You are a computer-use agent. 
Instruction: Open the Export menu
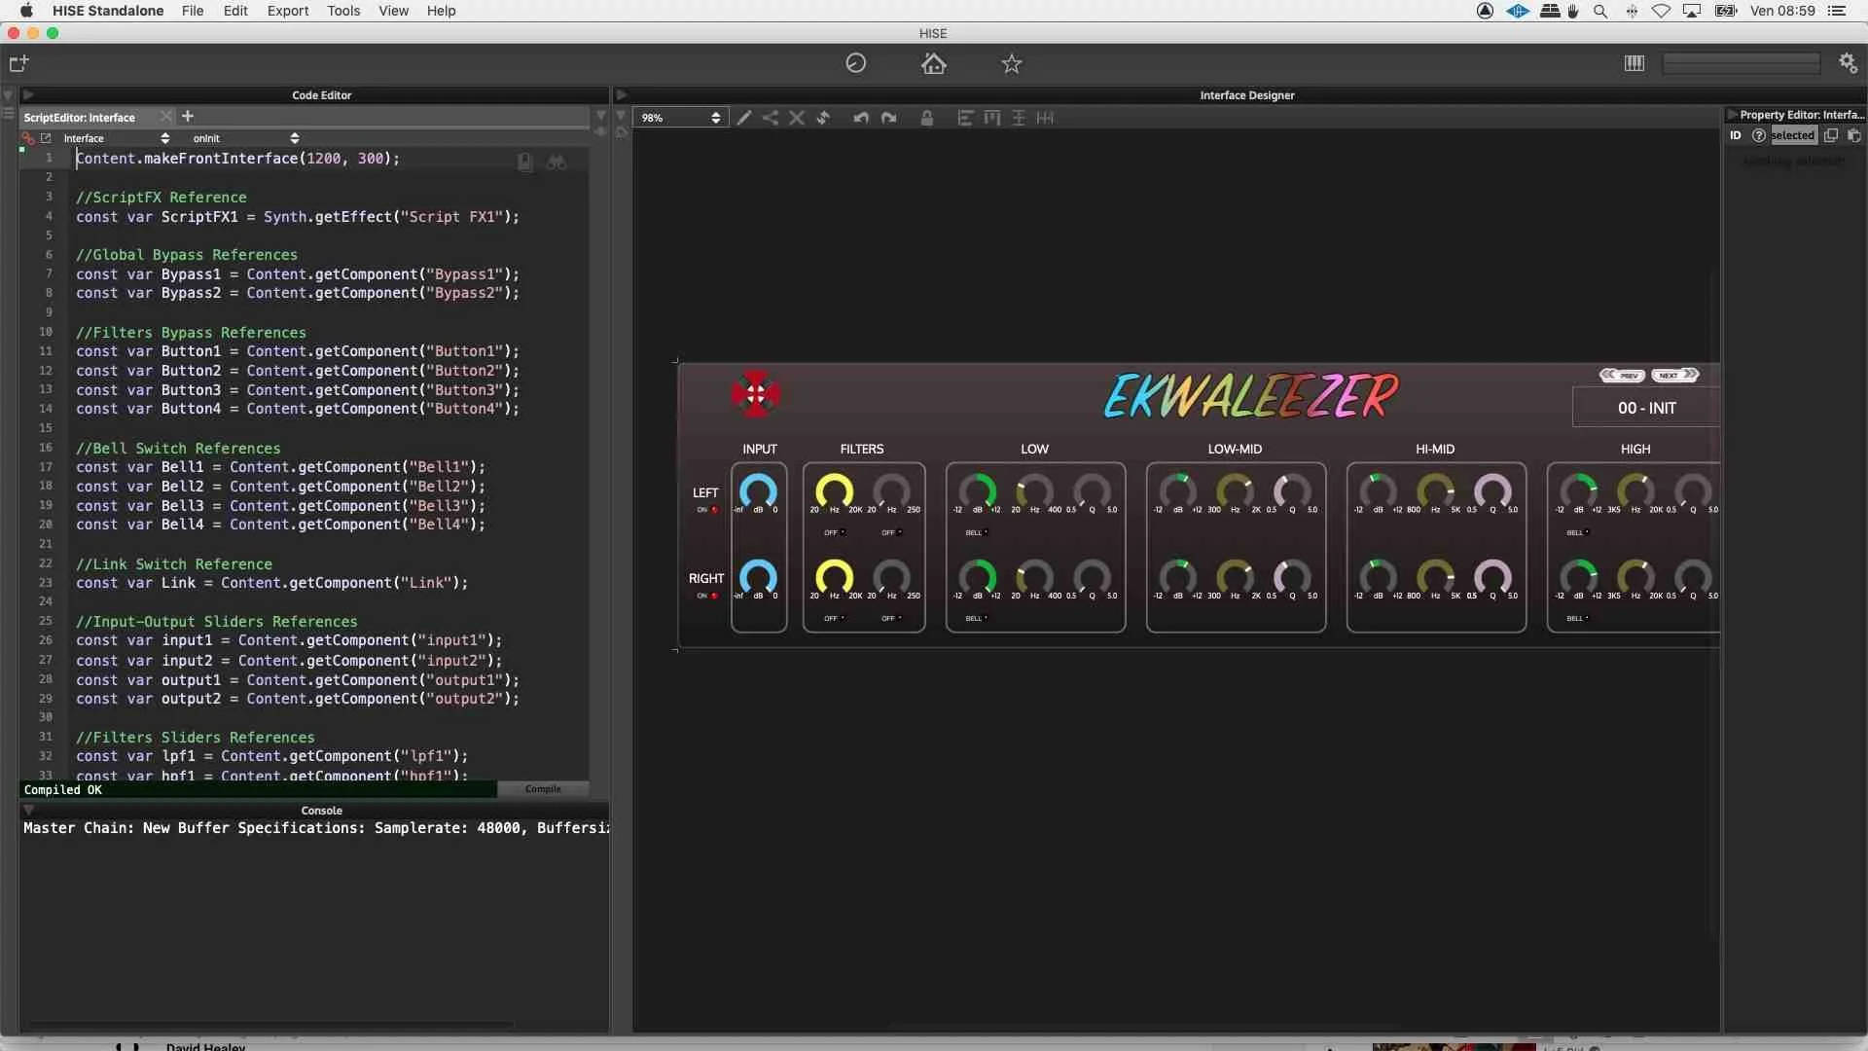287,11
